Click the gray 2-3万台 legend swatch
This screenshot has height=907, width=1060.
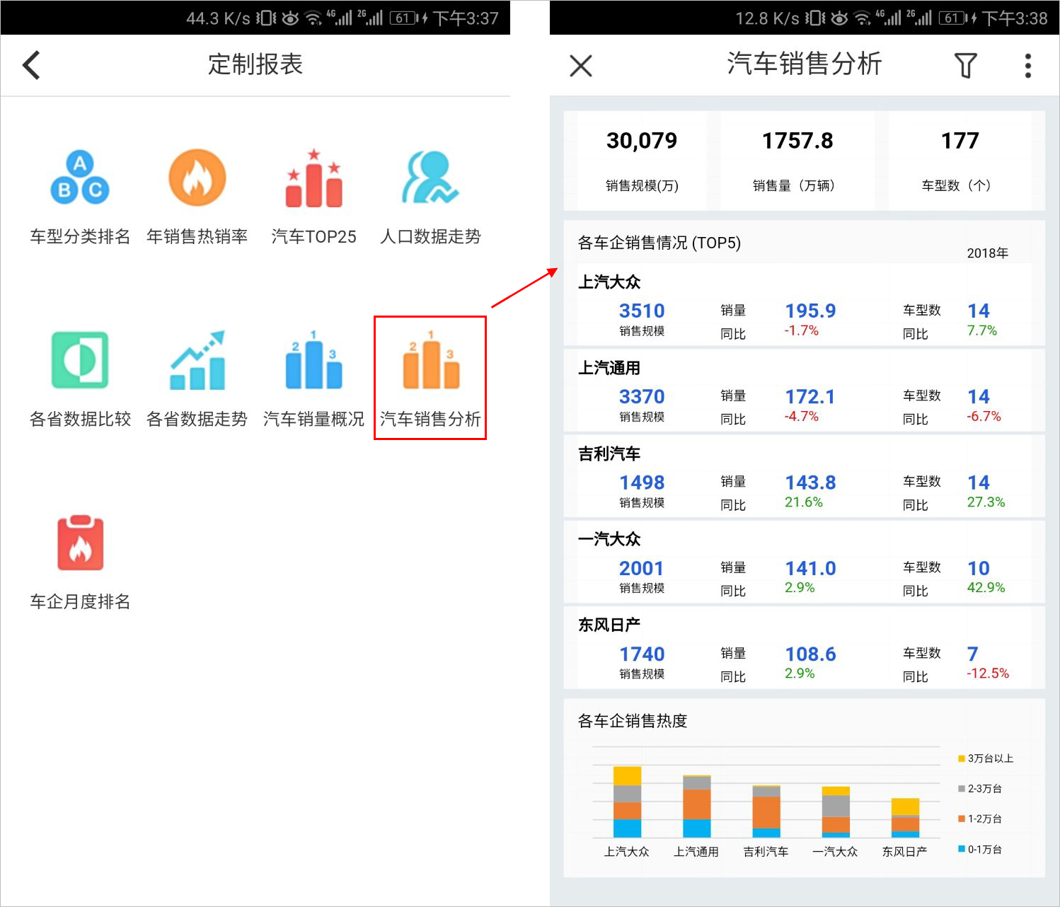(962, 789)
